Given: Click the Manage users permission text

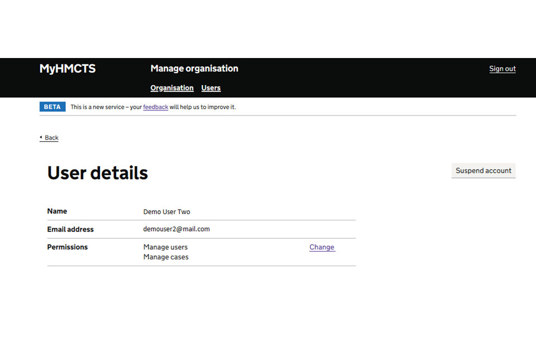Looking at the screenshot, I should click(165, 247).
